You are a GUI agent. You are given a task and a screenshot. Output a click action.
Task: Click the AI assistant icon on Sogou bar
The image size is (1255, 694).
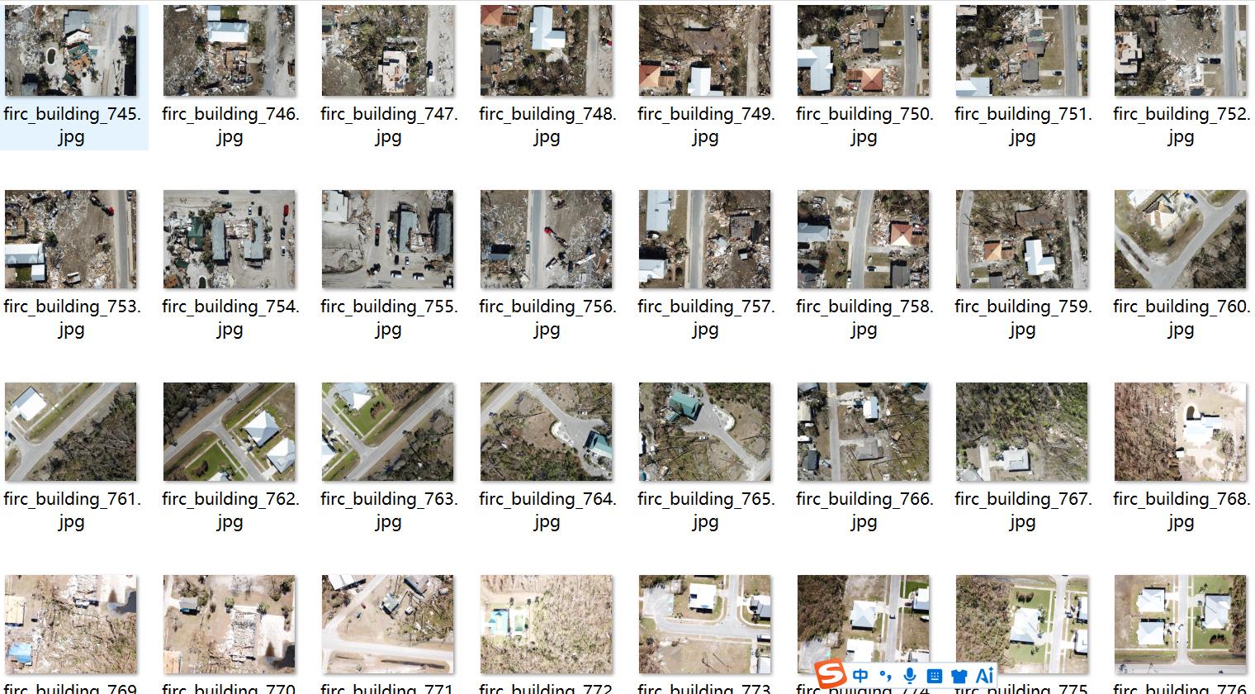[x=984, y=676]
